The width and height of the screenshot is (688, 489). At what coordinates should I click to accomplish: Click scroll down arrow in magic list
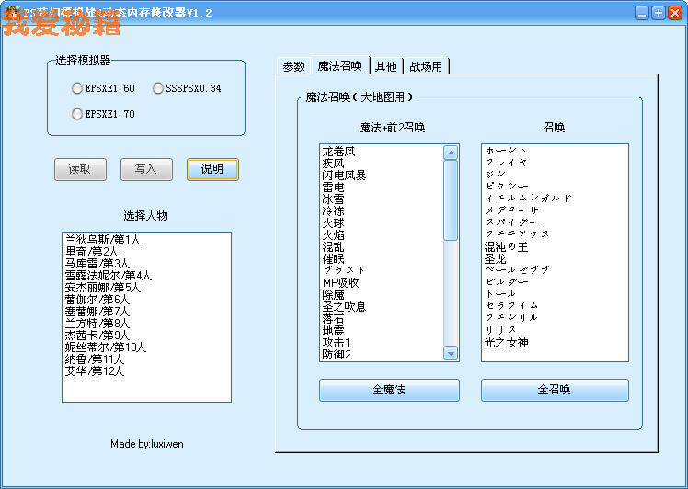click(x=451, y=353)
